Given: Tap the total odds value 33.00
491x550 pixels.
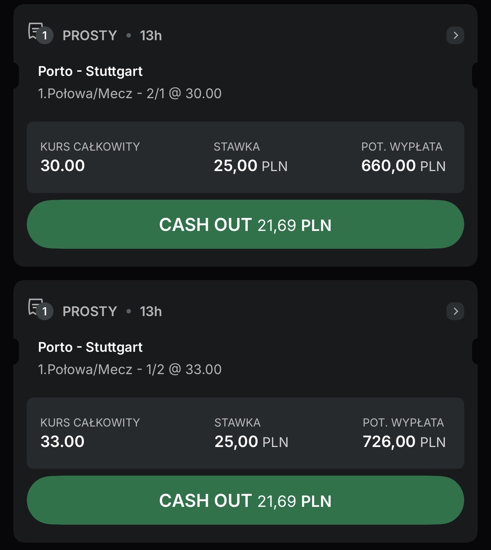Looking at the screenshot, I should click(62, 441).
